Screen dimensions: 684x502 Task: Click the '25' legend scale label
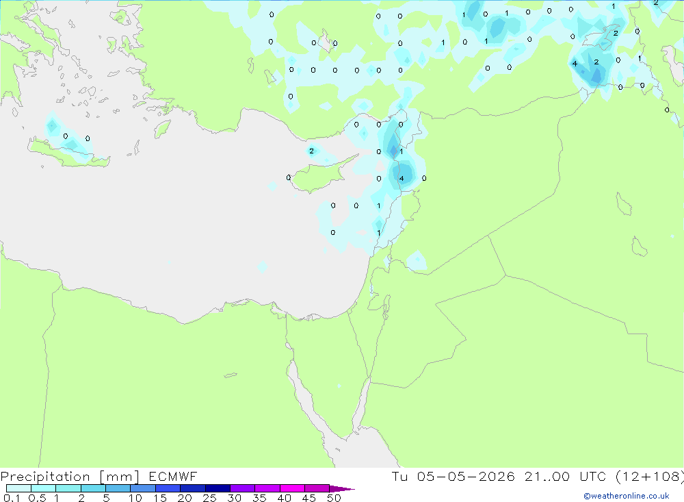[x=209, y=498]
